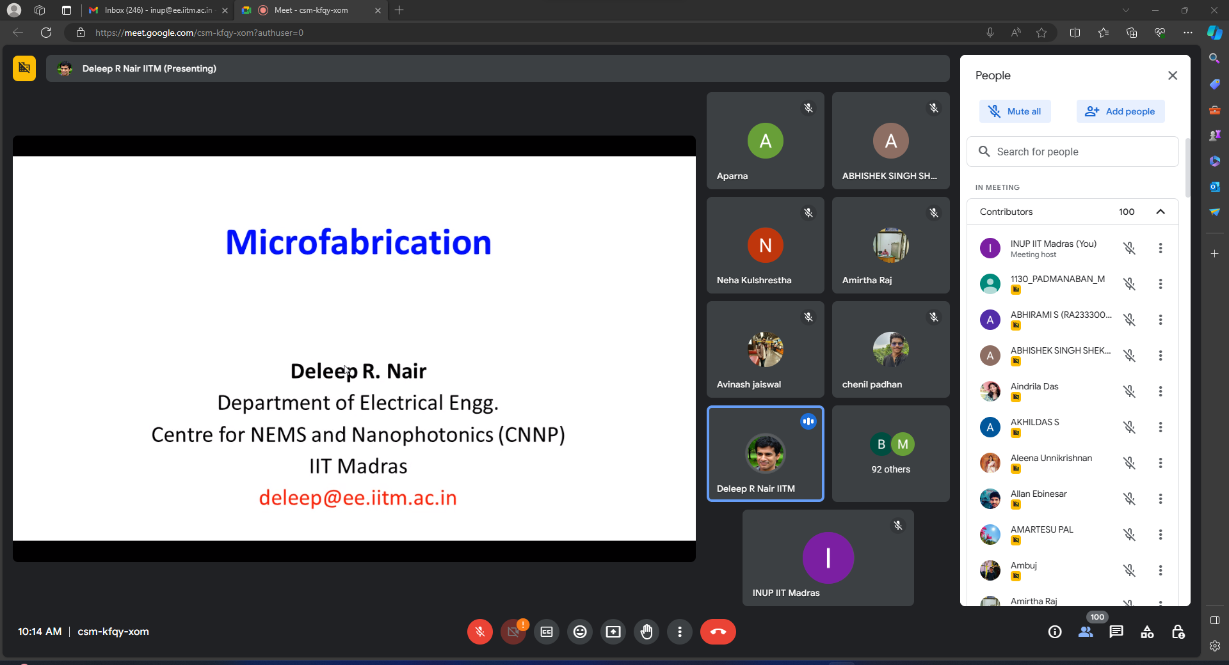Open Copilot icon in browser toolbar
This screenshot has width=1229, height=665.
[x=1214, y=33]
